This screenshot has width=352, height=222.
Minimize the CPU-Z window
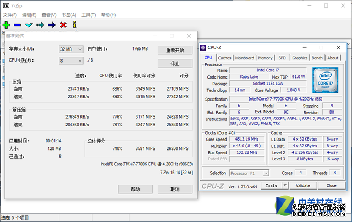point(305,48)
